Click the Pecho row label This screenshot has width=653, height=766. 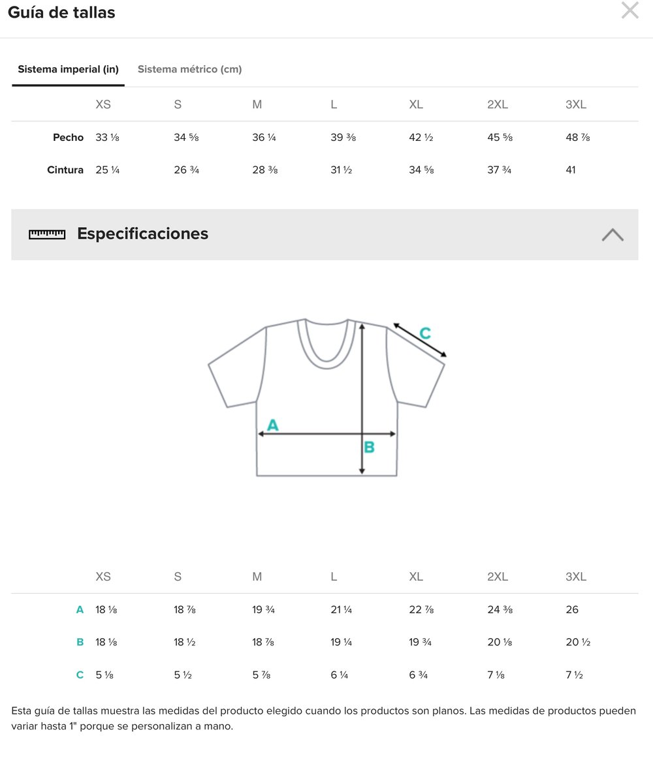click(x=68, y=138)
